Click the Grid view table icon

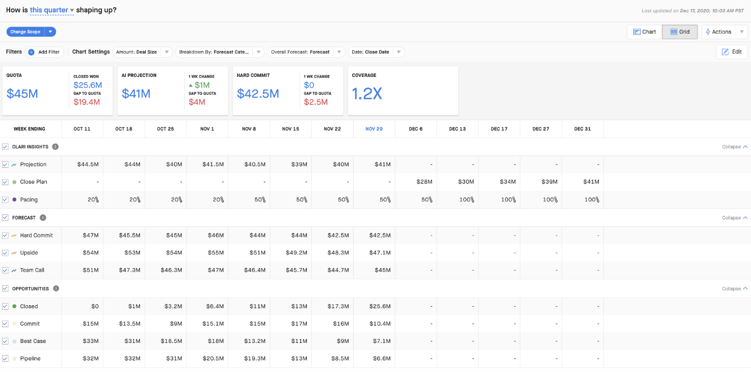(x=674, y=32)
